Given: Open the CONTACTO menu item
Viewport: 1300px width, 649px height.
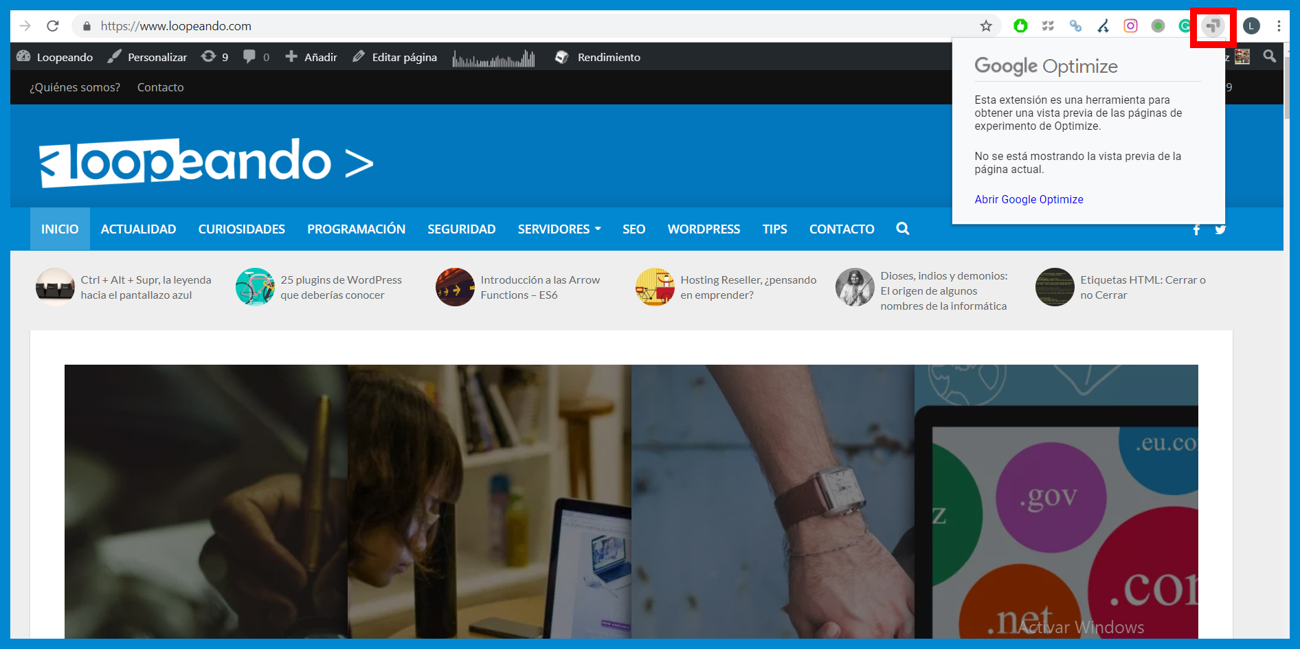Looking at the screenshot, I should (842, 229).
